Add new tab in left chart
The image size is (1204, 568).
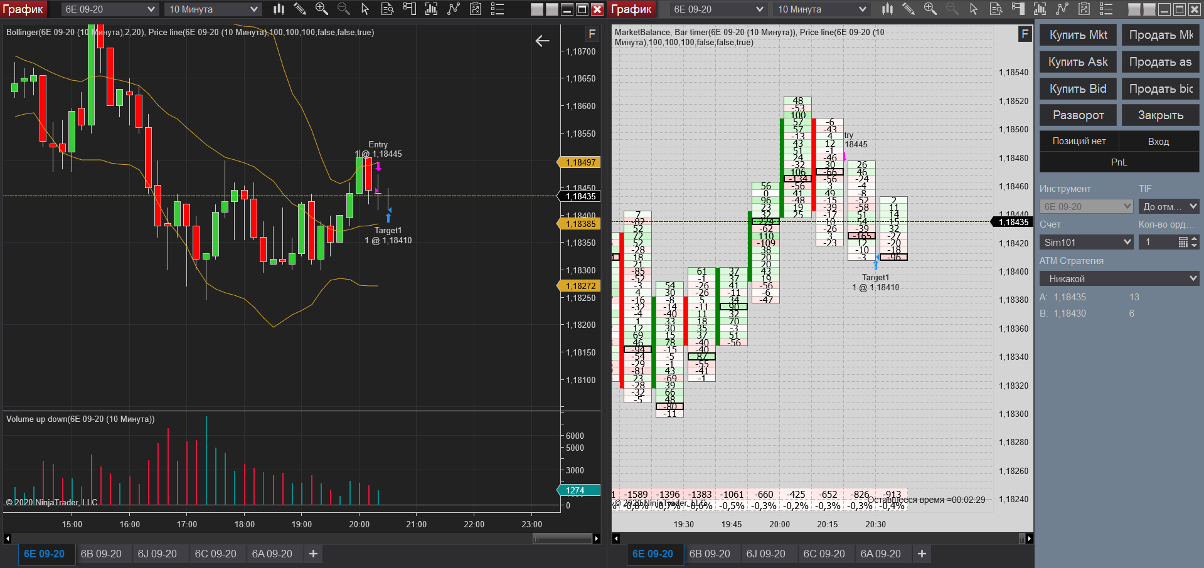pos(313,554)
